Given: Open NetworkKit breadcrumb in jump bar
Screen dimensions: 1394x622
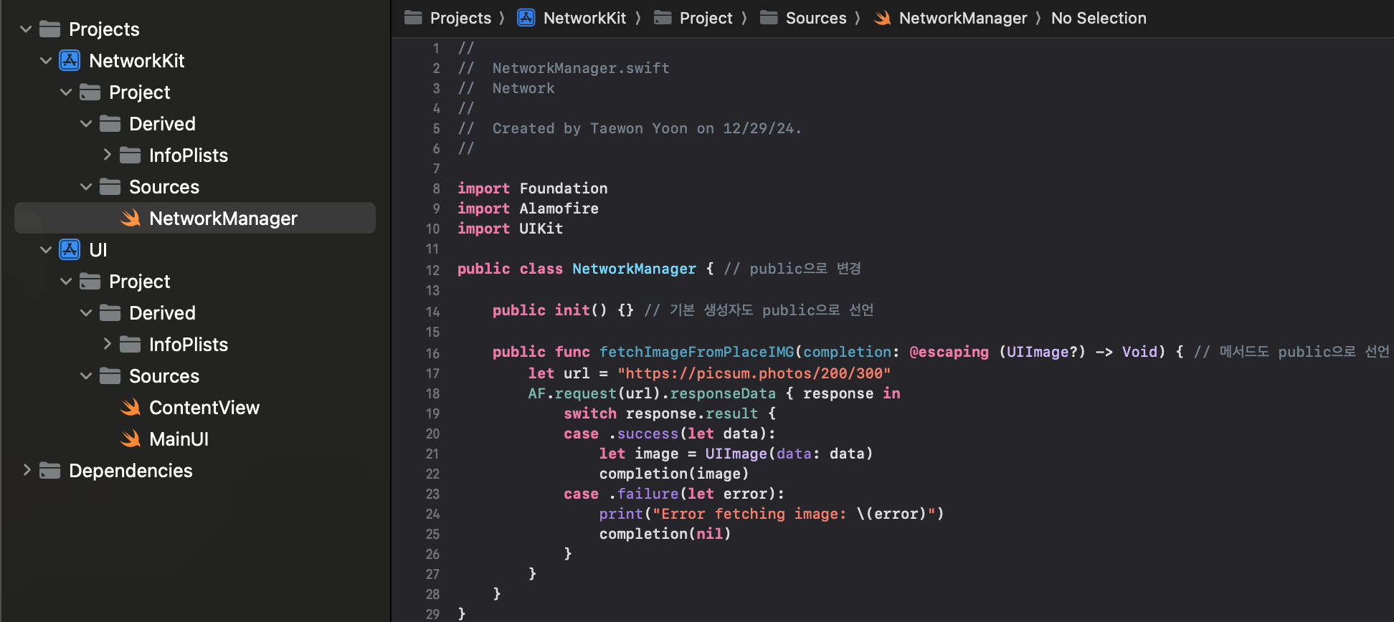Looking at the screenshot, I should [x=584, y=18].
